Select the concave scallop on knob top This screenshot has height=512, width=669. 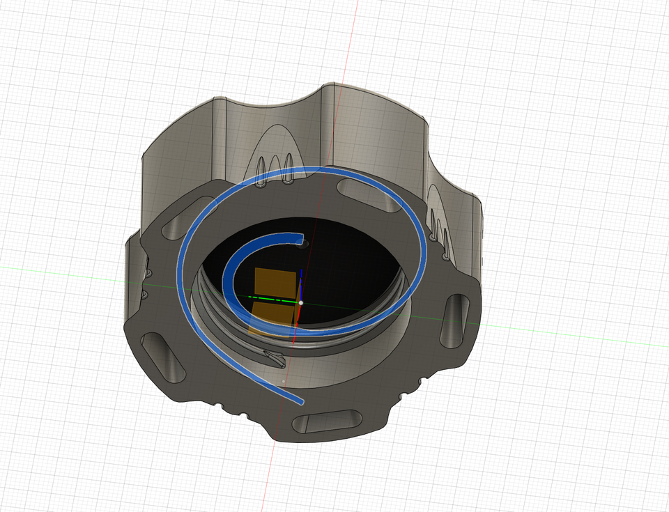(279, 104)
